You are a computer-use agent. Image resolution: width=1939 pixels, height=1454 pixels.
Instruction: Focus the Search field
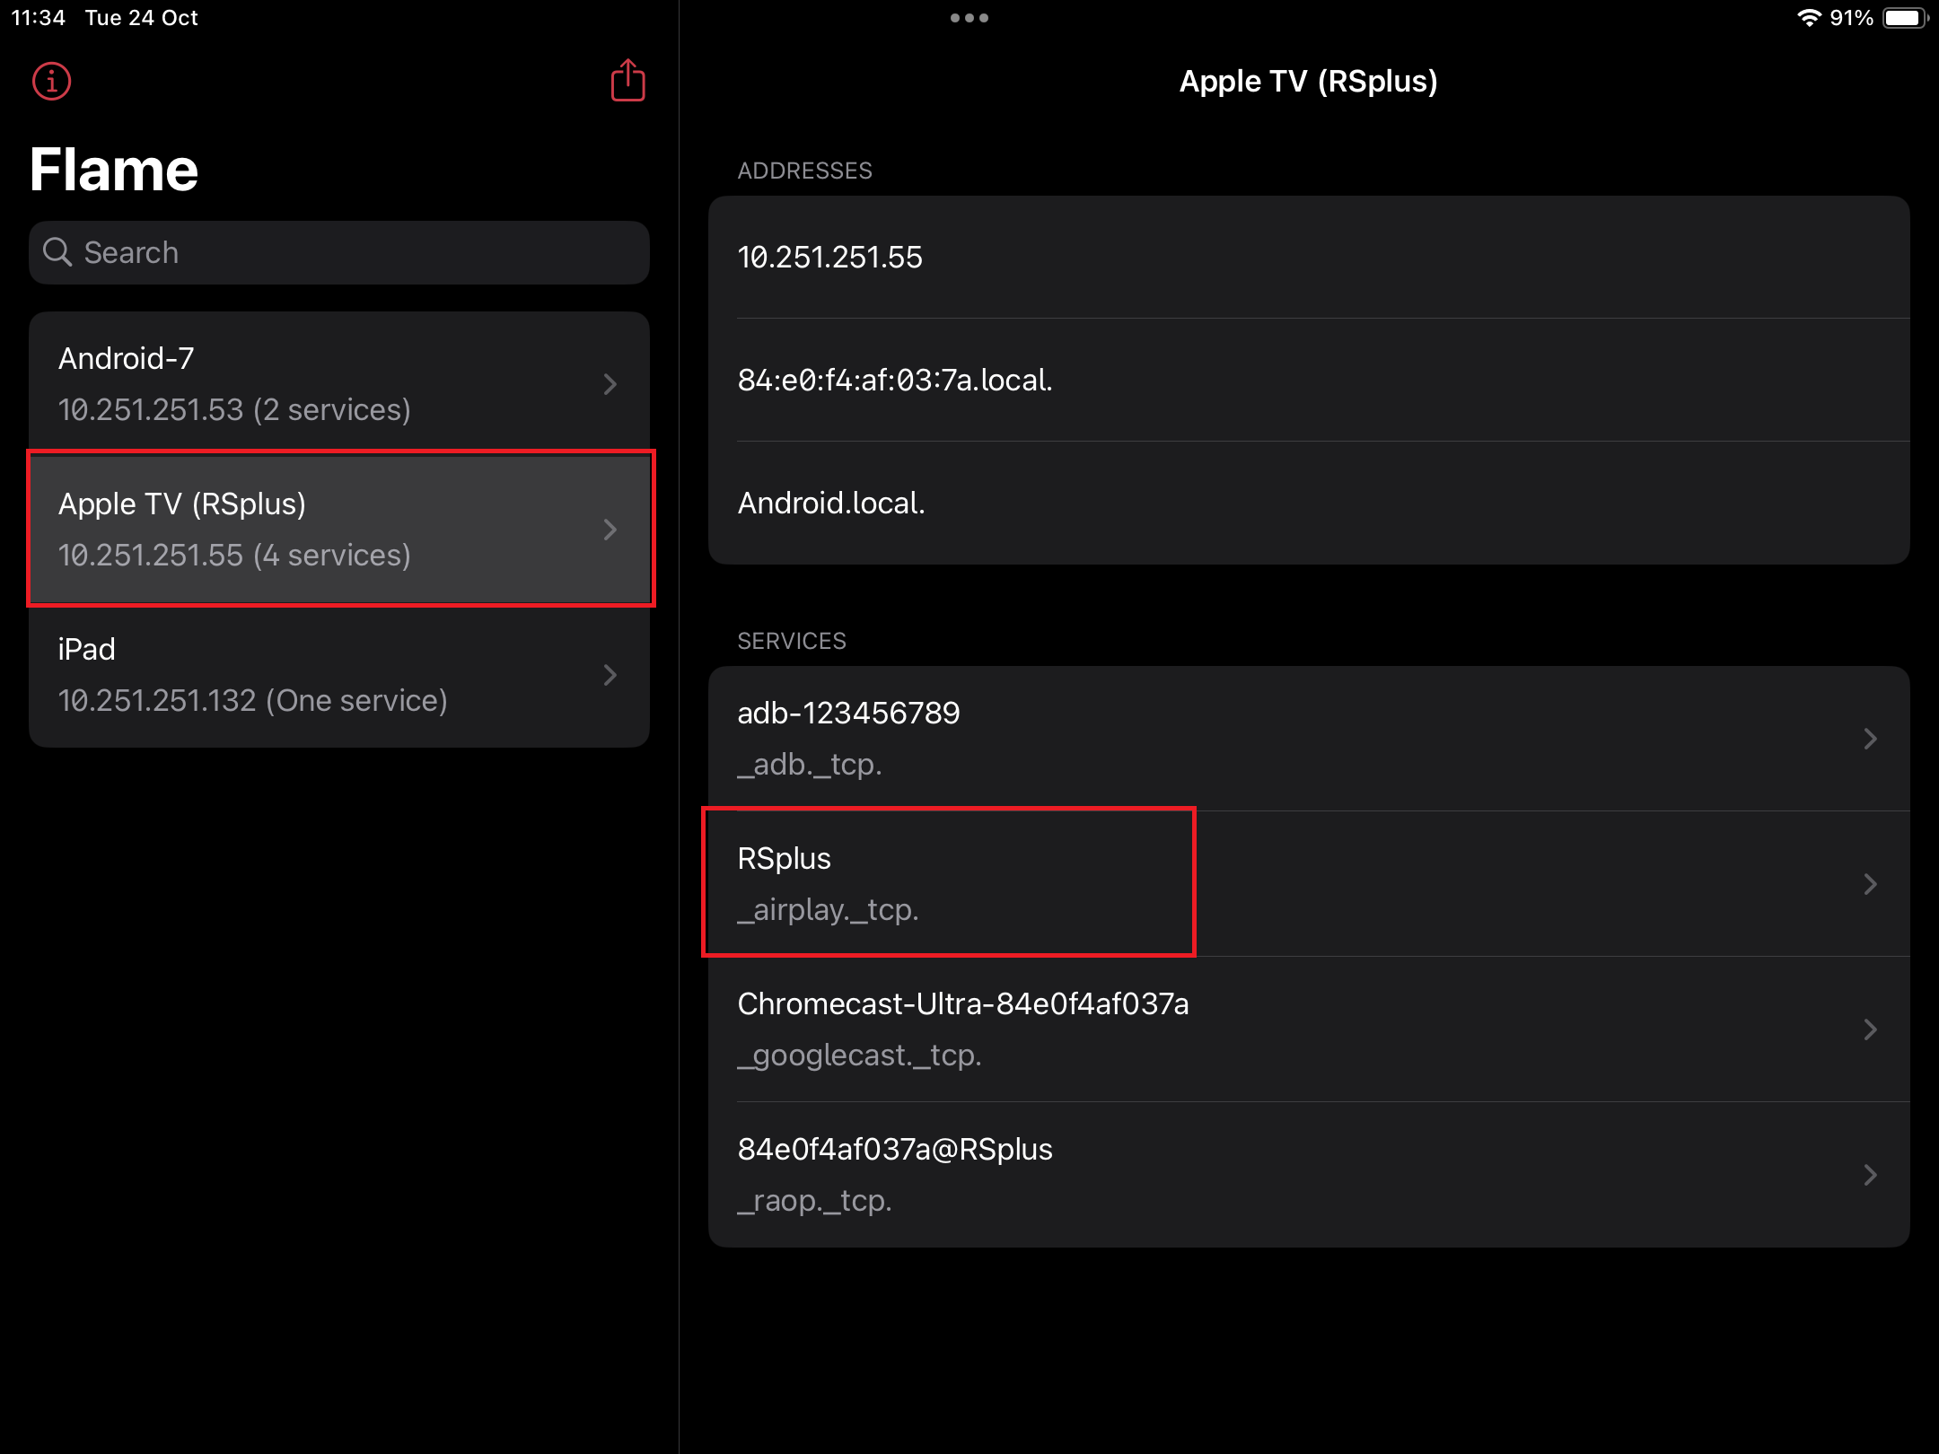338,252
